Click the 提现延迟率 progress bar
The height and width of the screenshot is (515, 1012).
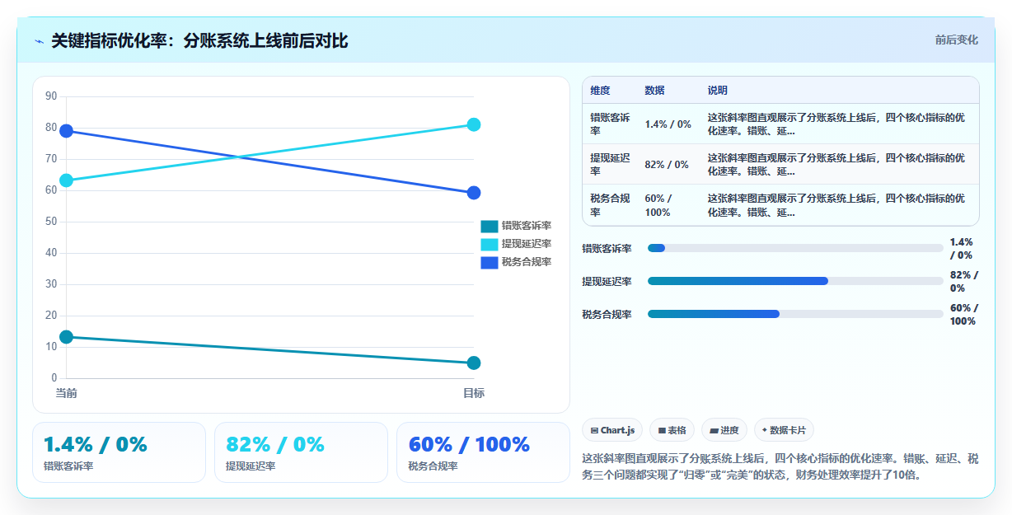point(795,281)
